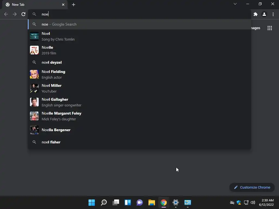
Task: Click the Noelle Margaret Foley photo
Action: click(x=34, y=116)
